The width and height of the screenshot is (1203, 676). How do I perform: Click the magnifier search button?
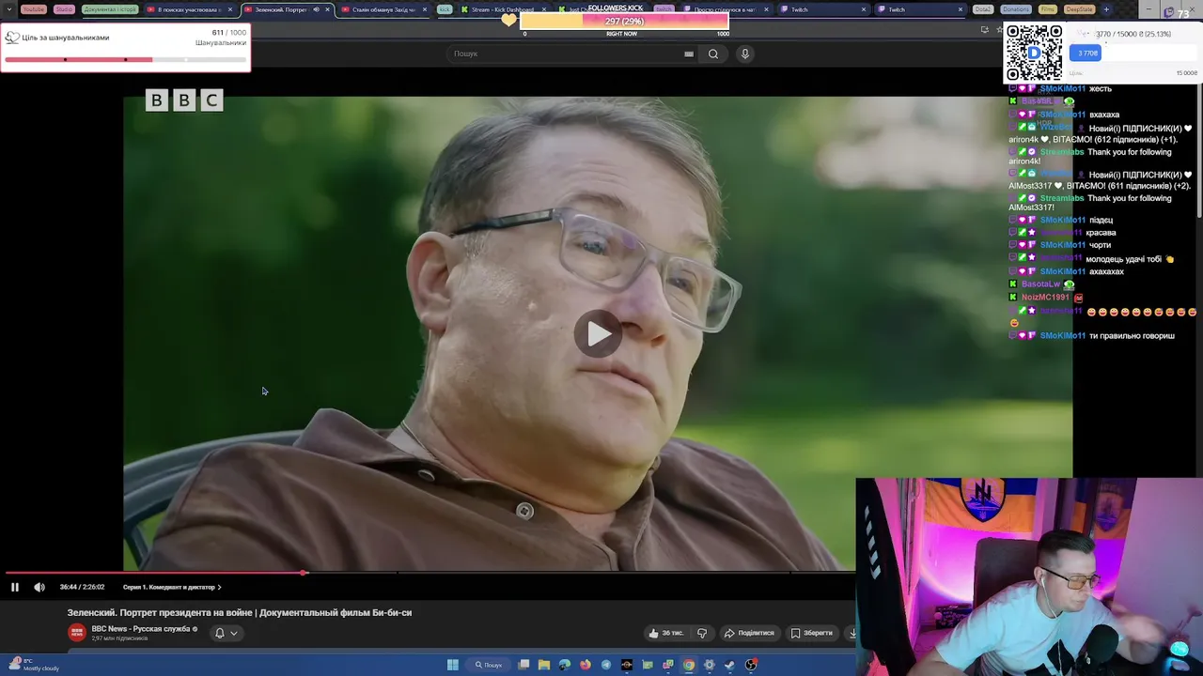pyautogui.click(x=713, y=54)
